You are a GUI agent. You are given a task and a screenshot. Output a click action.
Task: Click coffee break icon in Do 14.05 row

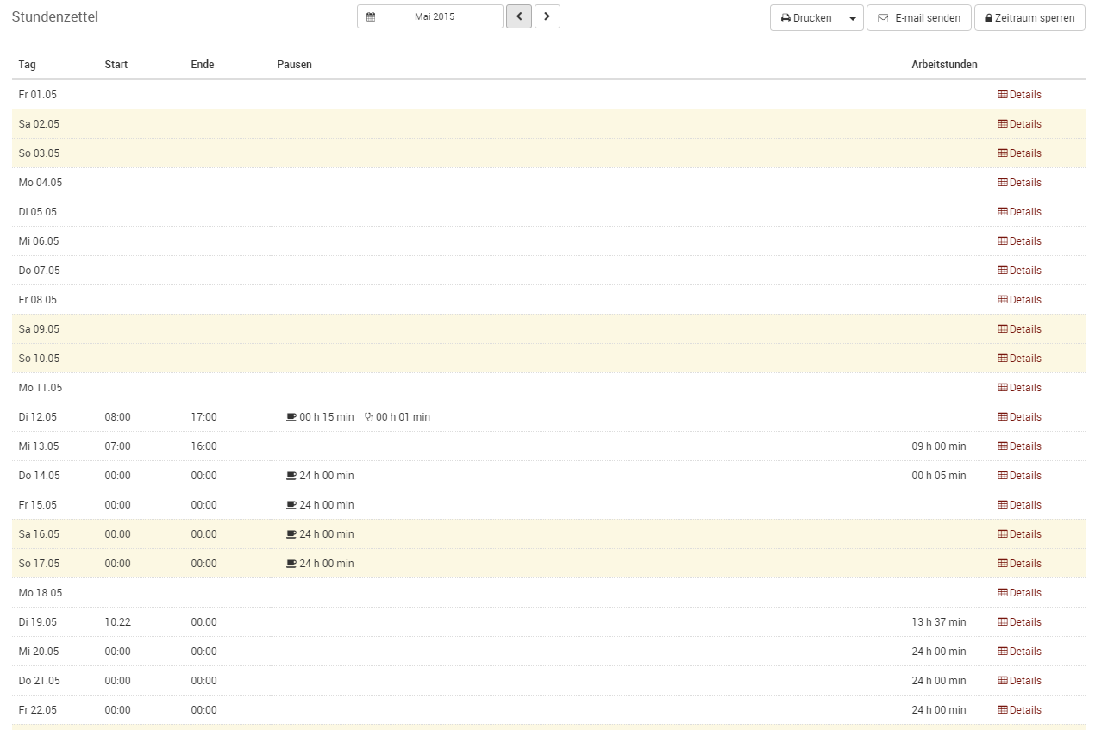(291, 476)
